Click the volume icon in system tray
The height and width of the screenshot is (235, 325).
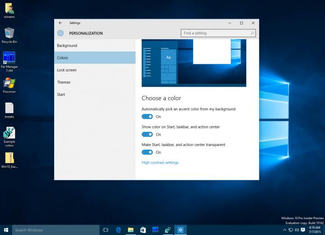(297, 230)
